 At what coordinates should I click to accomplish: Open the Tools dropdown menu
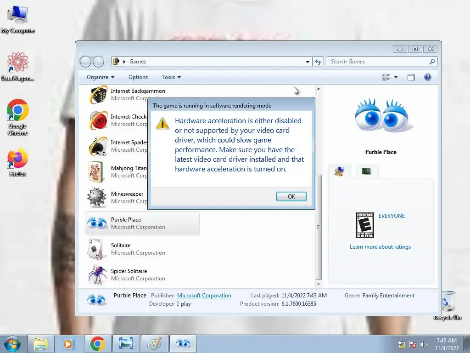[171, 77]
